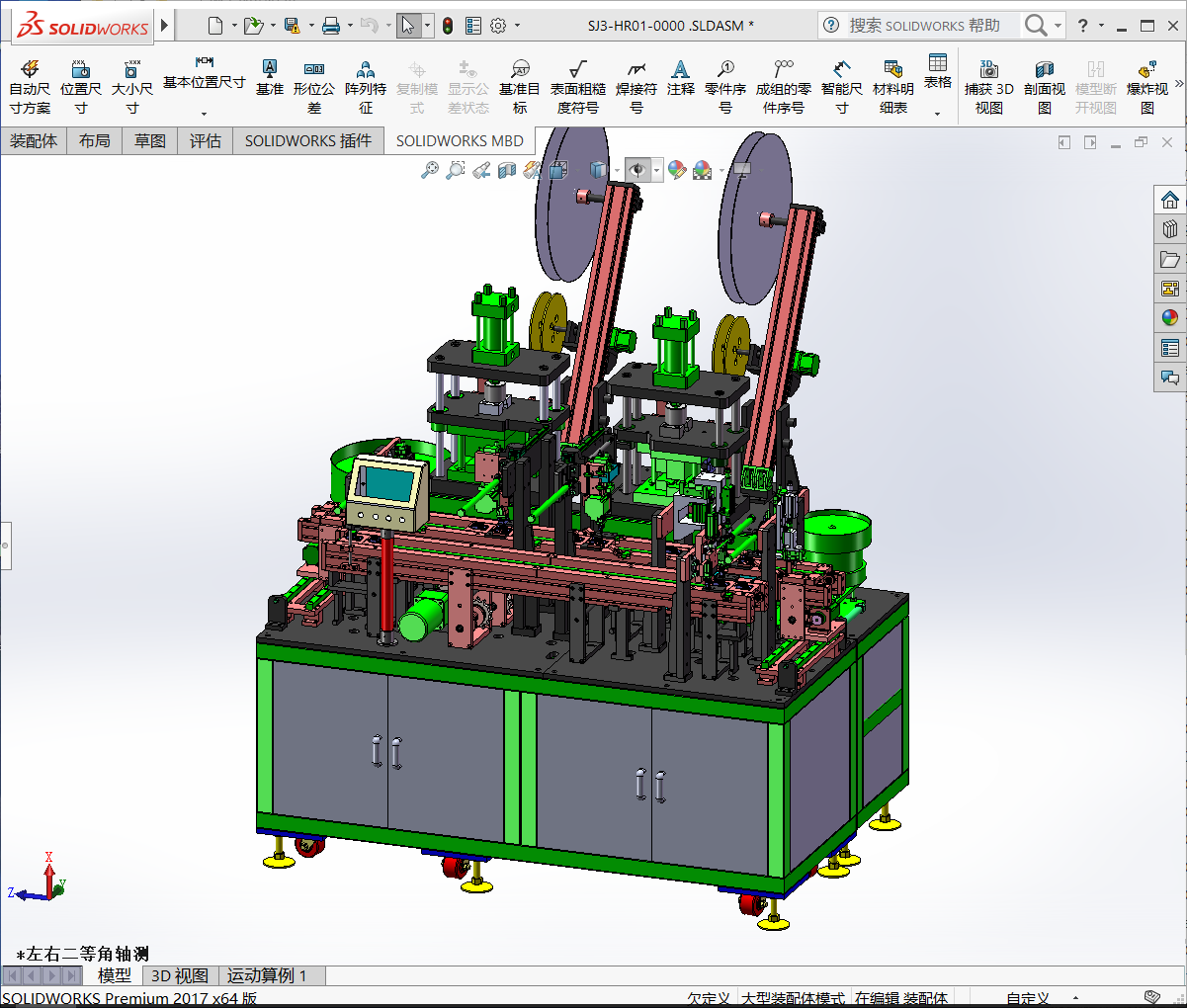The height and width of the screenshot is (1008, 1187).
Task: Select the Datum (基准) tool
Action: click(269, 77)
